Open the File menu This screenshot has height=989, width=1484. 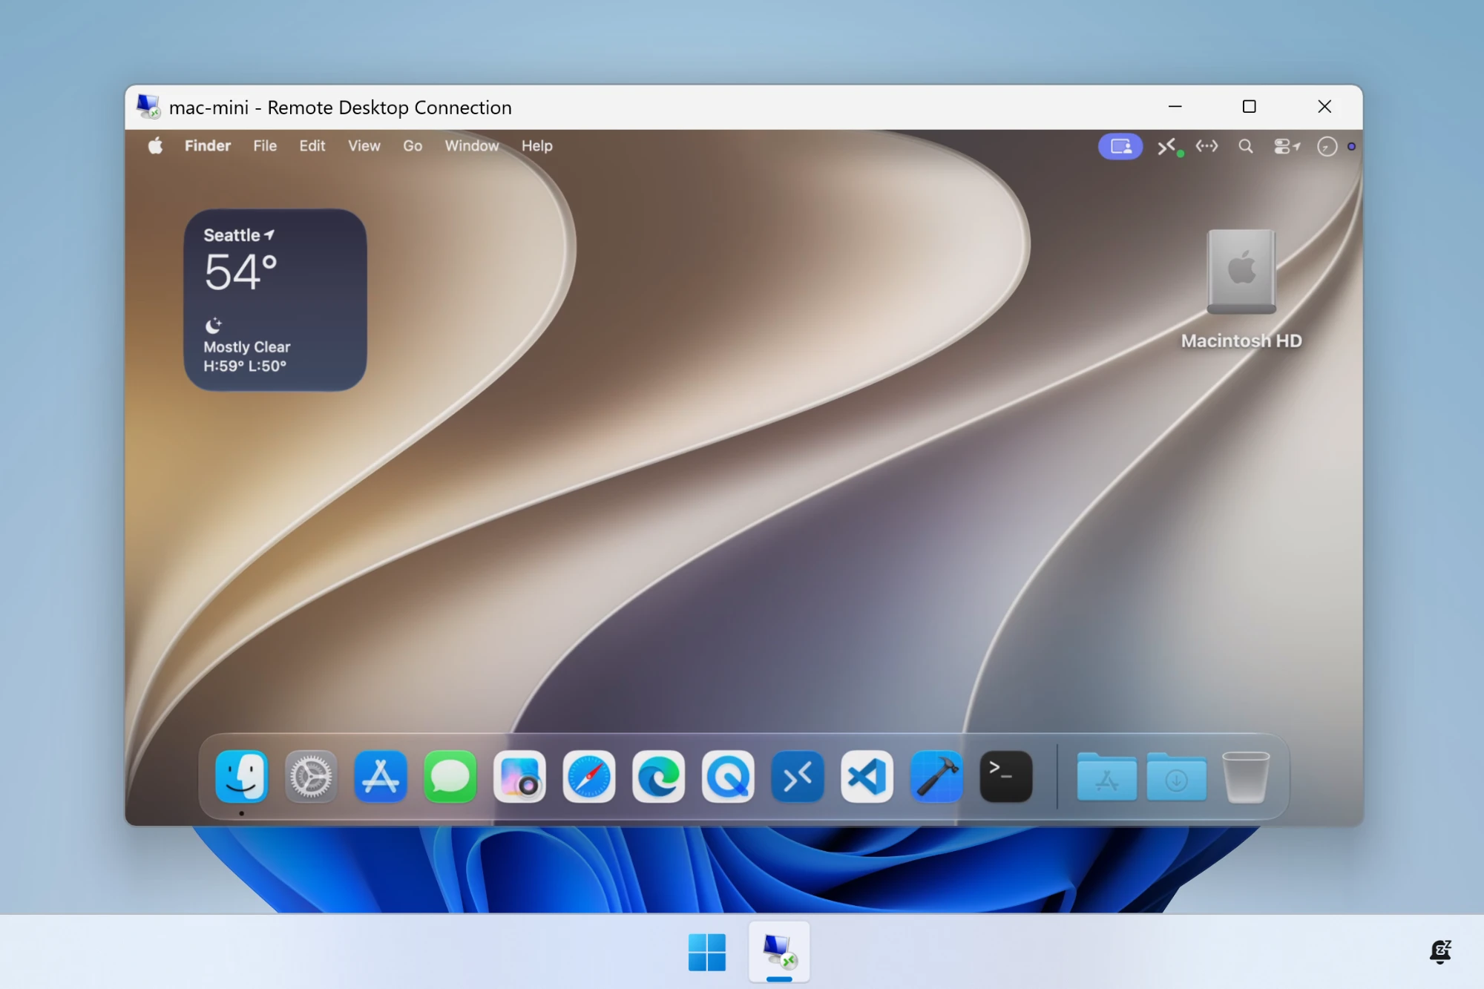click(x=265, y=146)
